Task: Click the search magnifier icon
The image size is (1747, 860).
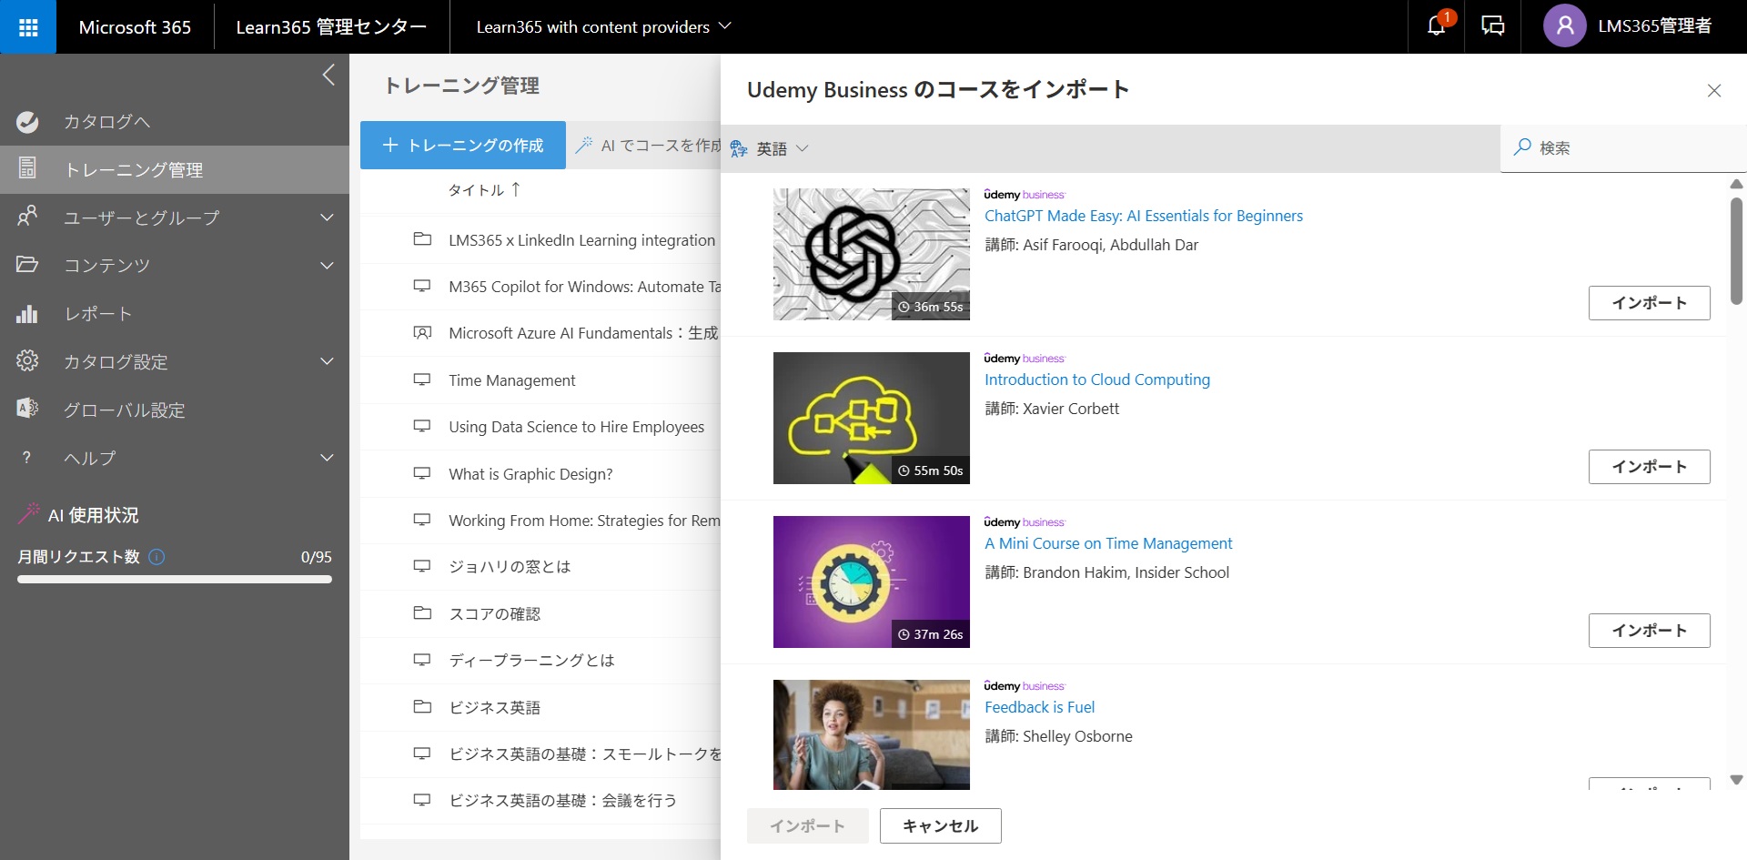Action: [1522, 147]
